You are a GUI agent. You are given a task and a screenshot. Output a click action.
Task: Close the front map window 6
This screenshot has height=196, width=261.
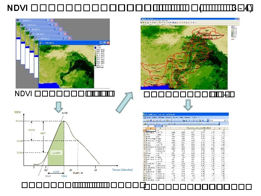(108, 43)
